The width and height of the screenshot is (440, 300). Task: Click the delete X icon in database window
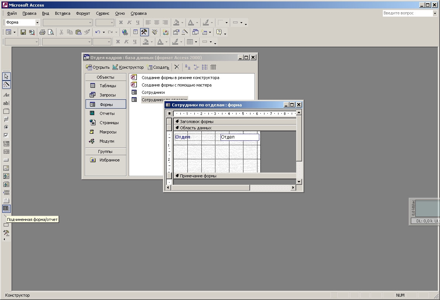177,67
